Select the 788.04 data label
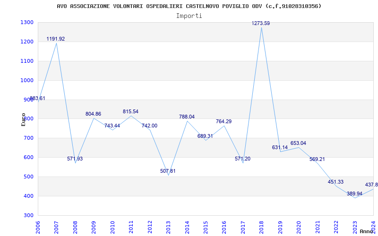The width and height of the screenshot is (378, 236). pyautogui.click(x=187, y=117)
